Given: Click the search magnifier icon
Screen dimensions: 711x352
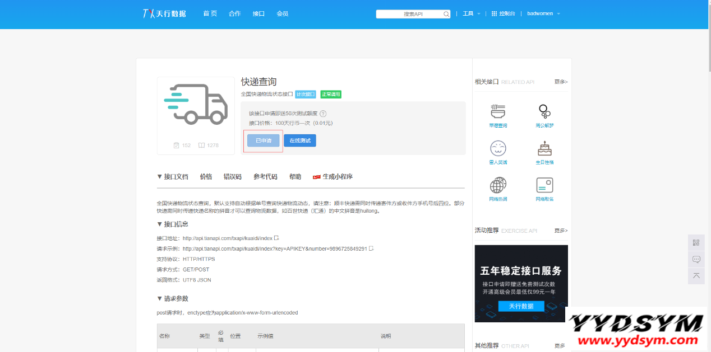Looking at the screenshot, I should [445, 13].
